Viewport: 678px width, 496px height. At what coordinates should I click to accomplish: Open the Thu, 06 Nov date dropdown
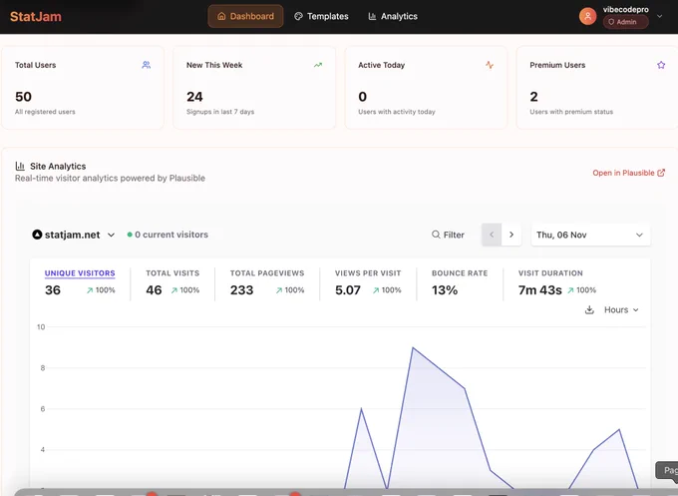point(590,235)
